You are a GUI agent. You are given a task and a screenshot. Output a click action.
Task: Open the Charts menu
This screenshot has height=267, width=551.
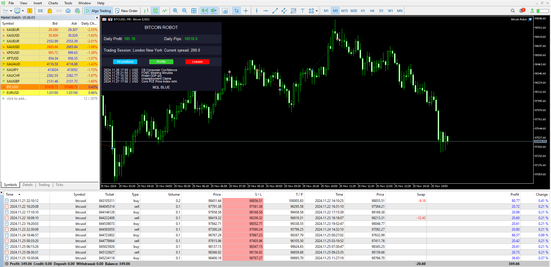[53, 3]
